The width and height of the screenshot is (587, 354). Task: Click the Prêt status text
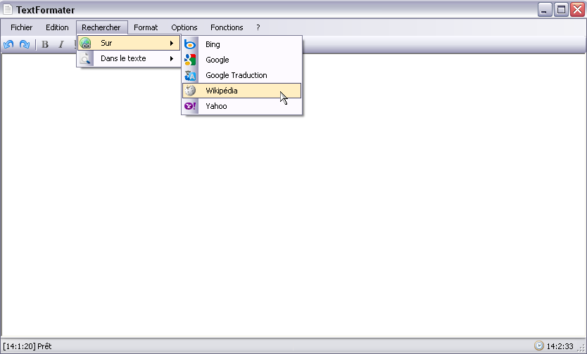tap(44, 346)
